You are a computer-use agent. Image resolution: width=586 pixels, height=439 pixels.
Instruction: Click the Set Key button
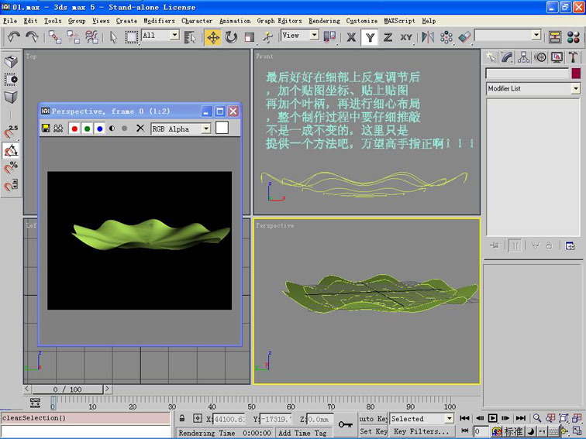pos(373,431)
